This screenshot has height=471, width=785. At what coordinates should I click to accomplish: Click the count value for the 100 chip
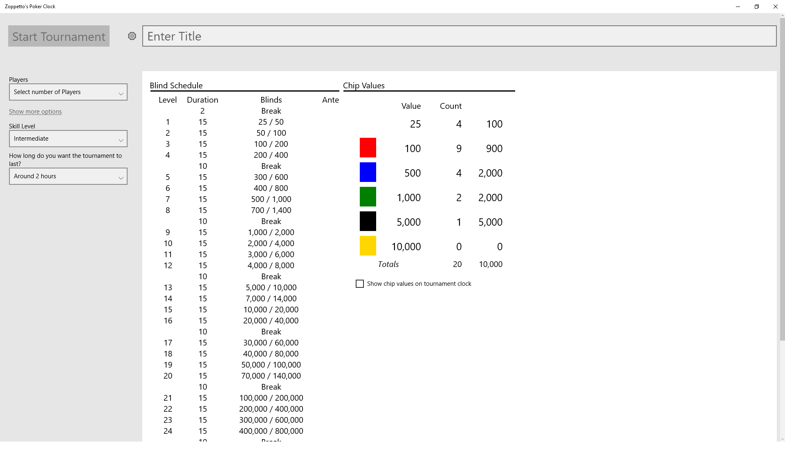pos(459,148)
